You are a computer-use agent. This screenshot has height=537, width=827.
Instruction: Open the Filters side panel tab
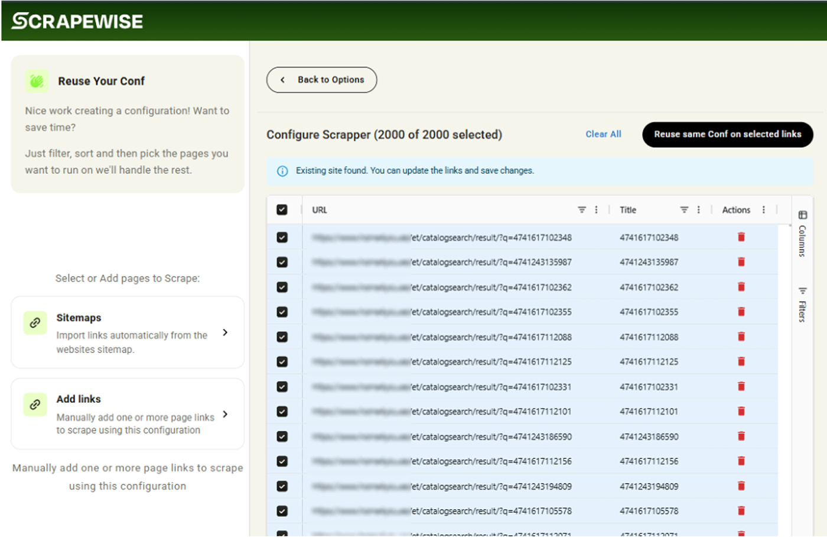(802, 305)
